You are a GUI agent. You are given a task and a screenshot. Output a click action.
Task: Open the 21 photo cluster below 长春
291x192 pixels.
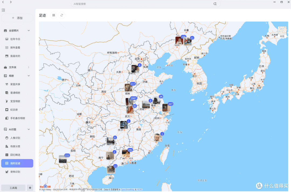188,41
